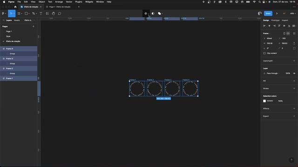The image size is (298, 167).
Task: Click the Create component icon
Action: pos(146,13)
